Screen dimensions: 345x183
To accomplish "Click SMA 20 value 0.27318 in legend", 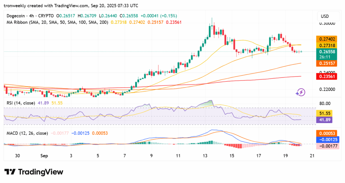I will tap(119, 22).
